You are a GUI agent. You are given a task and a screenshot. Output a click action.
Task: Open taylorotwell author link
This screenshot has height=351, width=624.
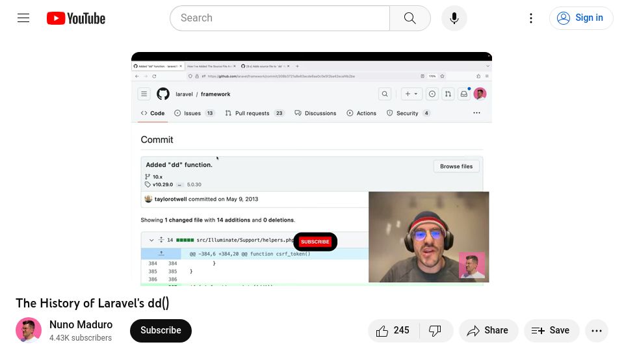pyautogui.click(x=170, y=199)
